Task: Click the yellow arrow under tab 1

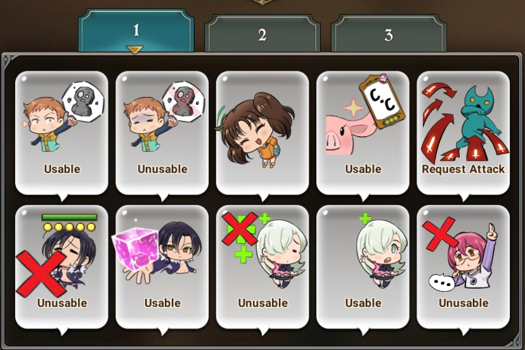Action: point(135,50)
